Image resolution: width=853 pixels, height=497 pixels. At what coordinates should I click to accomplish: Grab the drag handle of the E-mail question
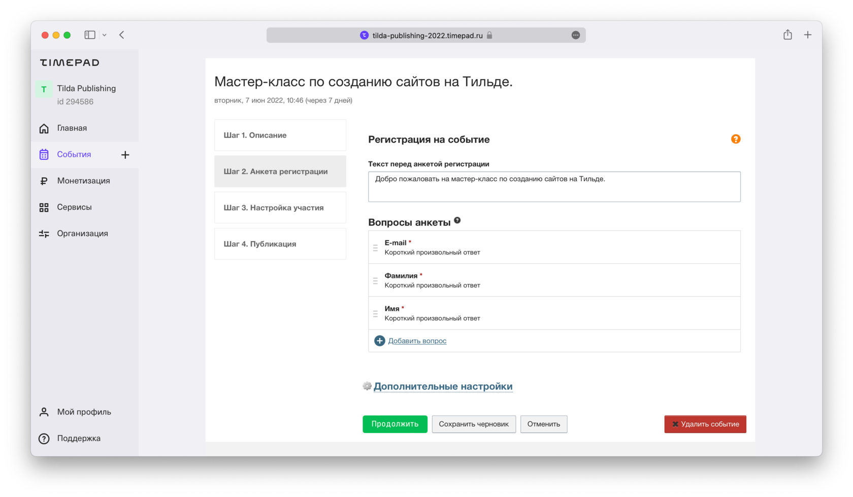tap(375, 248)
